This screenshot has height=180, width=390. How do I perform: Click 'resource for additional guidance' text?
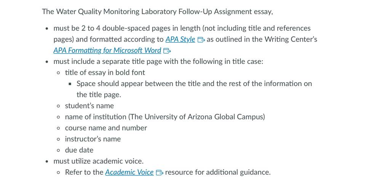point(217,172)
